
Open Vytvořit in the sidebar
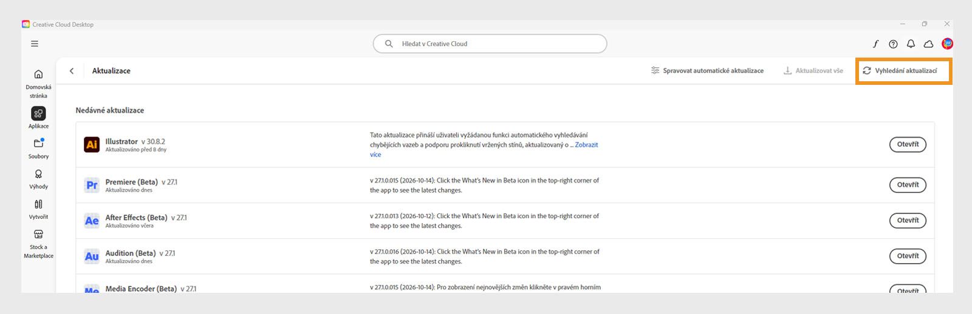click(38, 209)
